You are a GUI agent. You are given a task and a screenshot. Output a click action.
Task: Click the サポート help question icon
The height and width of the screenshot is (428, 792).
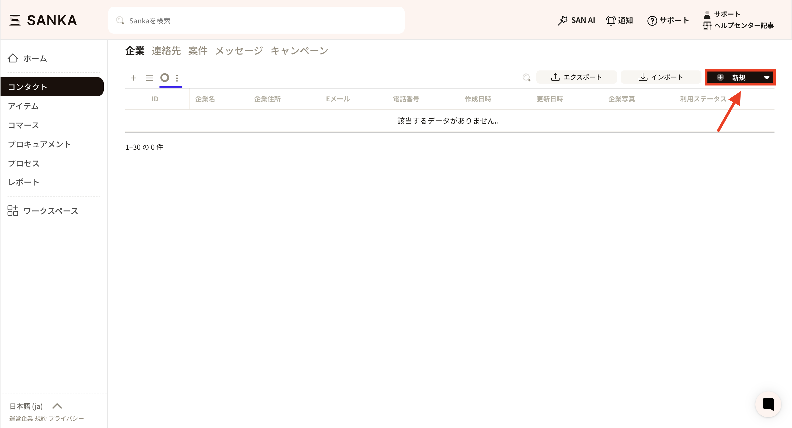click(x=652, y=20)
